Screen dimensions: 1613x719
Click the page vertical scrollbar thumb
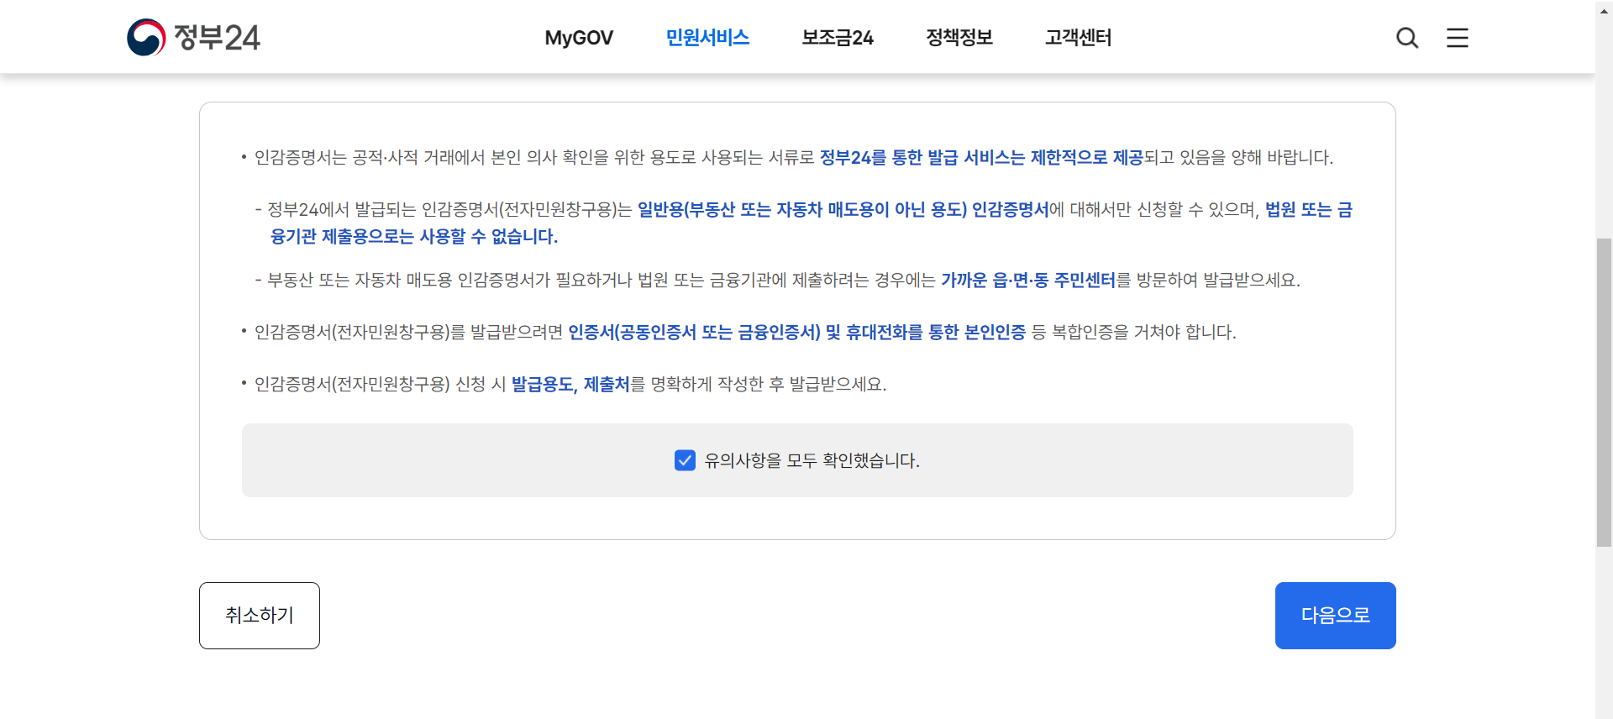tap(1604, 392)
